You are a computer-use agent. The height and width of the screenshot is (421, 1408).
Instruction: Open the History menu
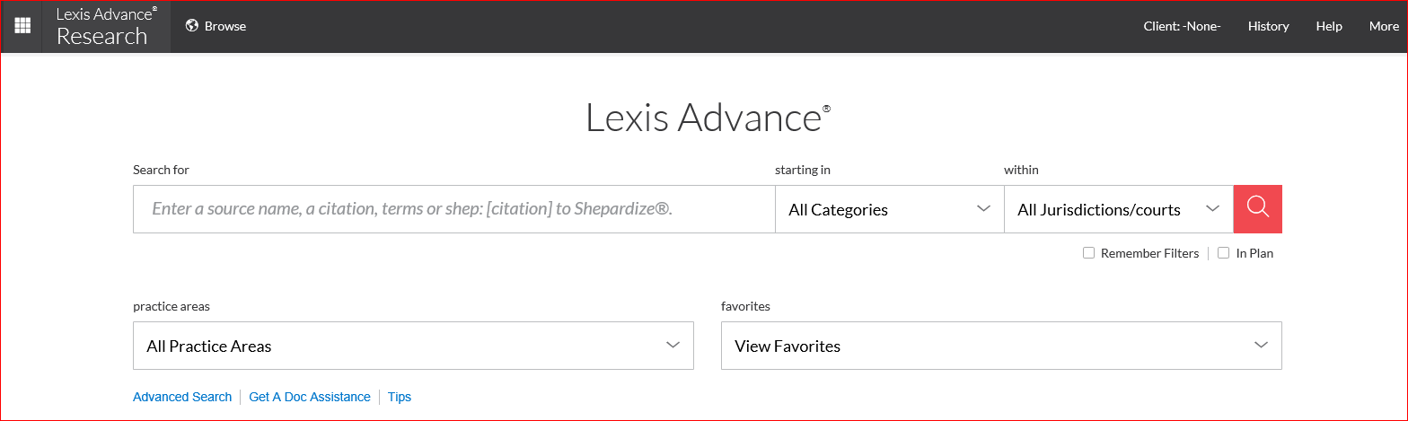tap(1268, 26)
